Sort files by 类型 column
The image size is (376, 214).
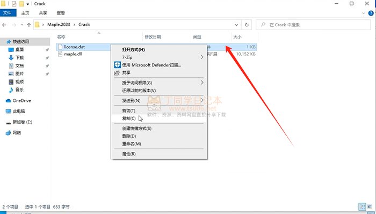click(197, 36)
